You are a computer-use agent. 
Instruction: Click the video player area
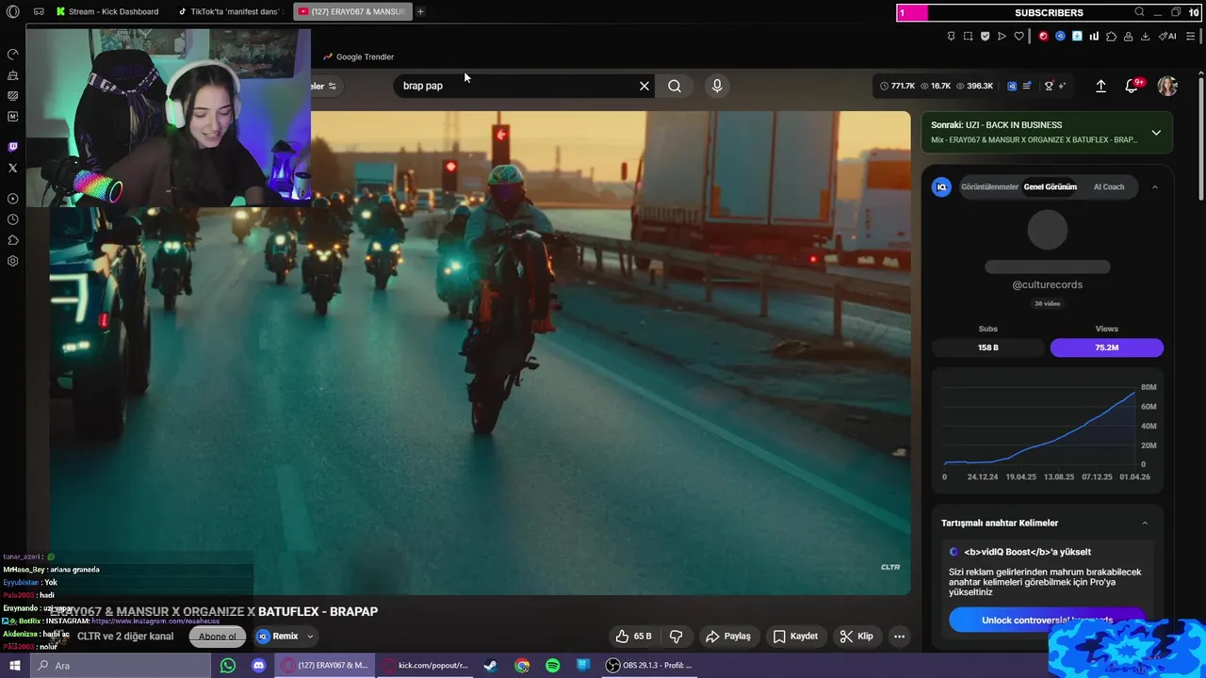pos(481,353)
